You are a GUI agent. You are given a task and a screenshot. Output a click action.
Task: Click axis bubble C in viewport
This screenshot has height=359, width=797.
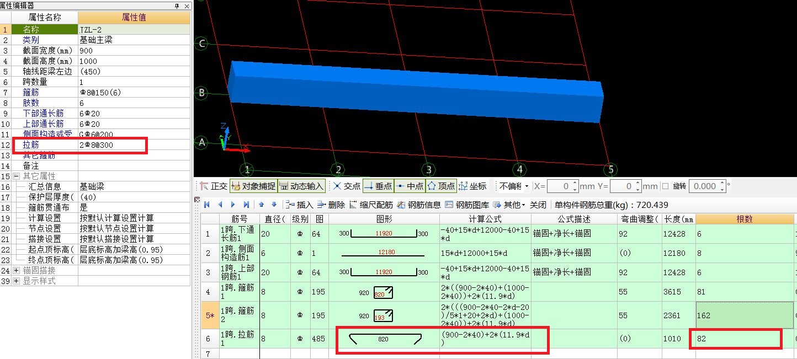[x=202, y=44]
